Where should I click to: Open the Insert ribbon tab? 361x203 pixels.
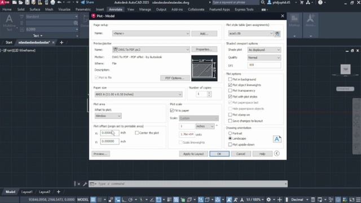(100, 10)
